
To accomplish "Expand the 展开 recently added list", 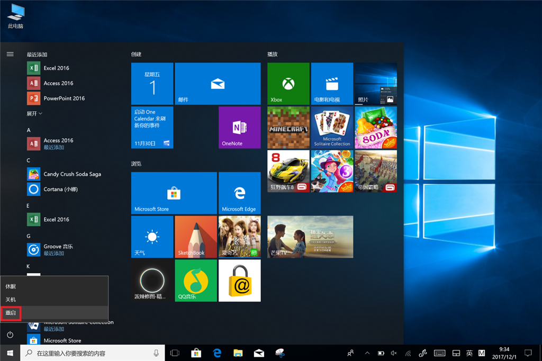I will point(35,113).
